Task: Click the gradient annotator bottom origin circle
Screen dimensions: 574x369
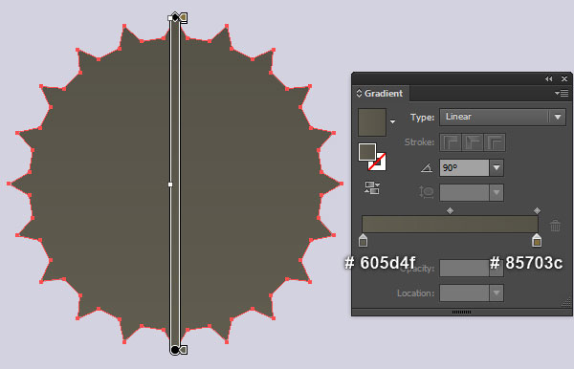Action: click(175, 350)
